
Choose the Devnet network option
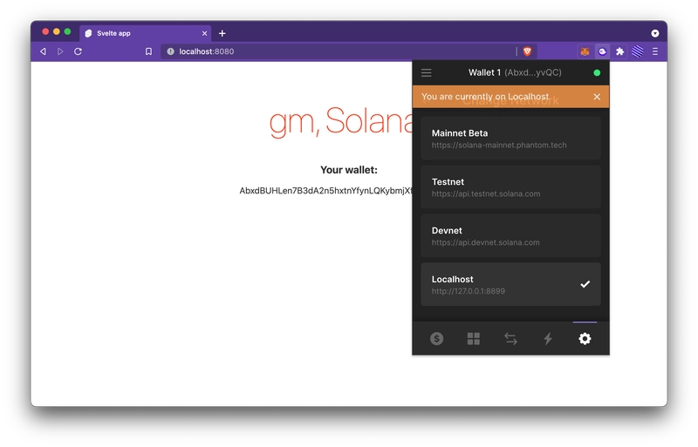pyautogui.click(x=510, y=236)
